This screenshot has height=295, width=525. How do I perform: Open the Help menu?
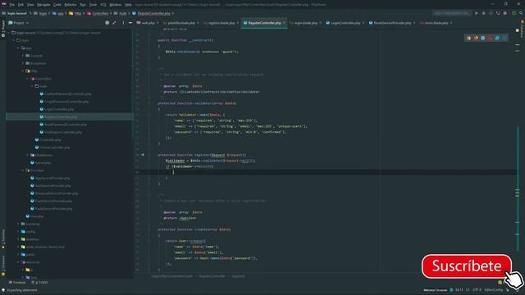(x=128, y=5)
